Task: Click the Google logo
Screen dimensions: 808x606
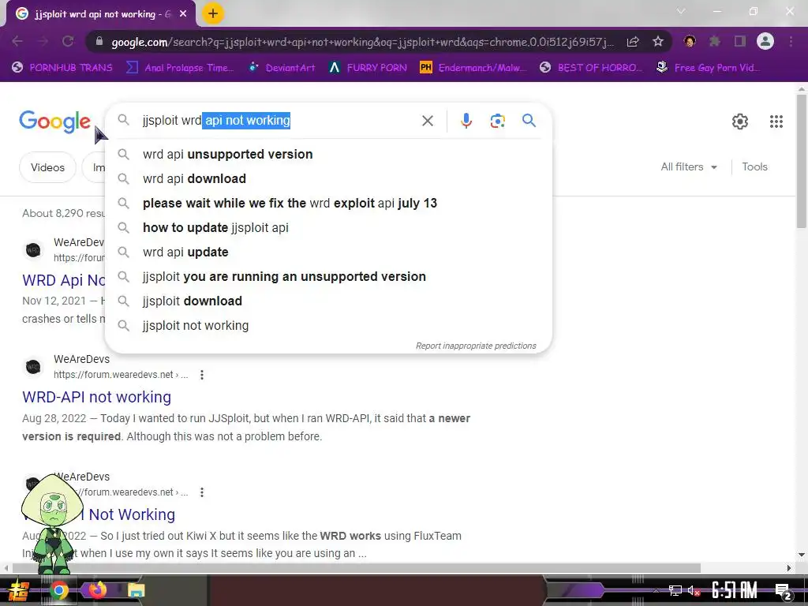Action: pos(54,122)
